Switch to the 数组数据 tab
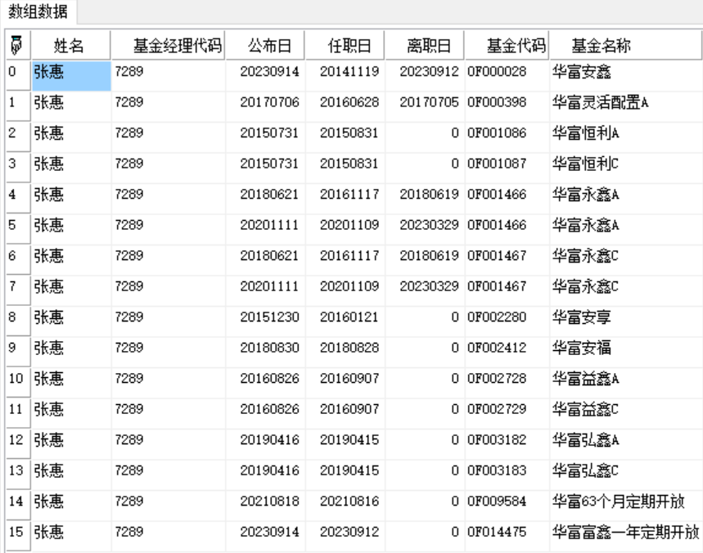The width and height of the screenshot is (703, 553). (38, 11)
